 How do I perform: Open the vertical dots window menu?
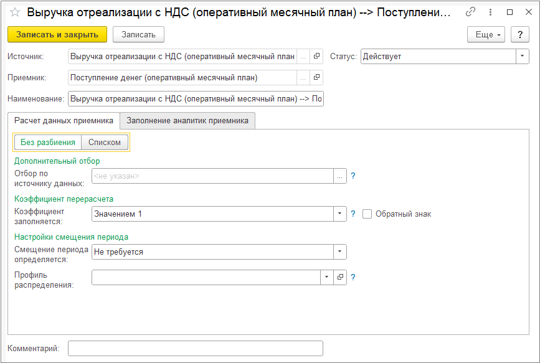490,12
